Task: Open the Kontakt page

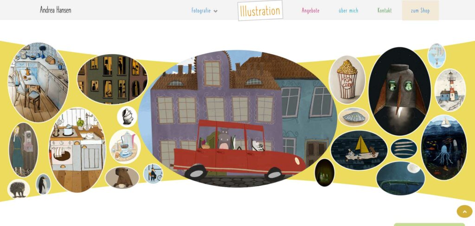Action: tap(385, 11)
